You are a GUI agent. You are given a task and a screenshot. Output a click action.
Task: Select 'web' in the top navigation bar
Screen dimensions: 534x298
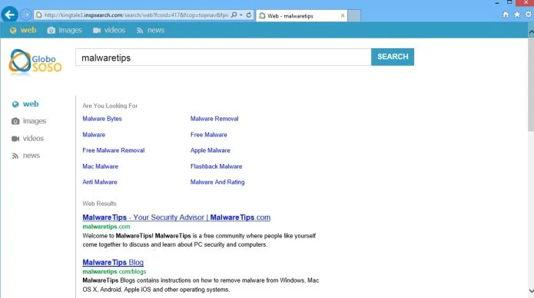[x=28, y=30]
